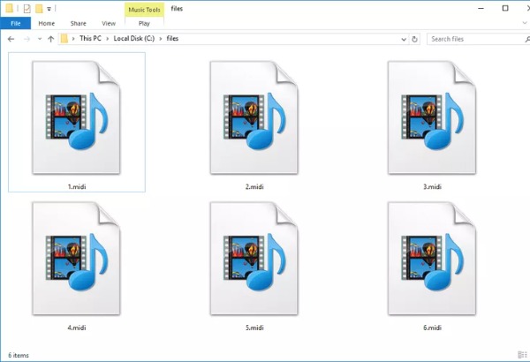Viewport: 530px width, 362px height.
Task: Click the 6.midi filename label
Action: pyautogui.click(x=432, y=328)
